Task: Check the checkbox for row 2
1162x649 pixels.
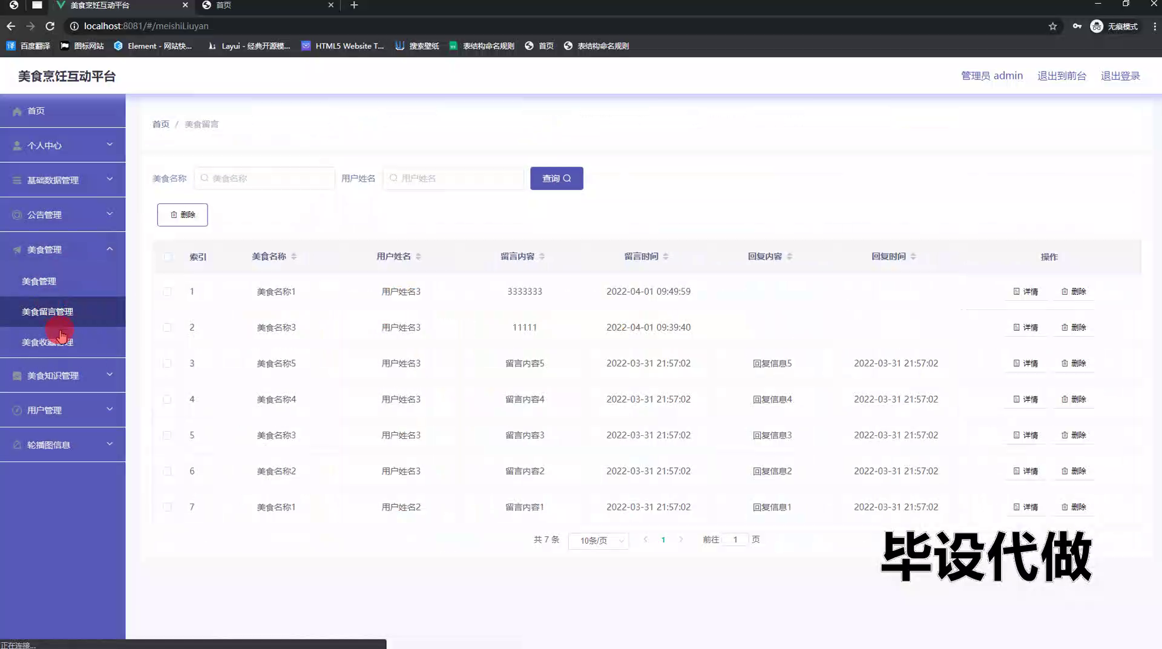Action: point(167,327)
